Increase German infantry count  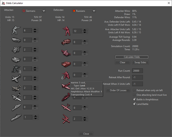[x=35, y=29]
